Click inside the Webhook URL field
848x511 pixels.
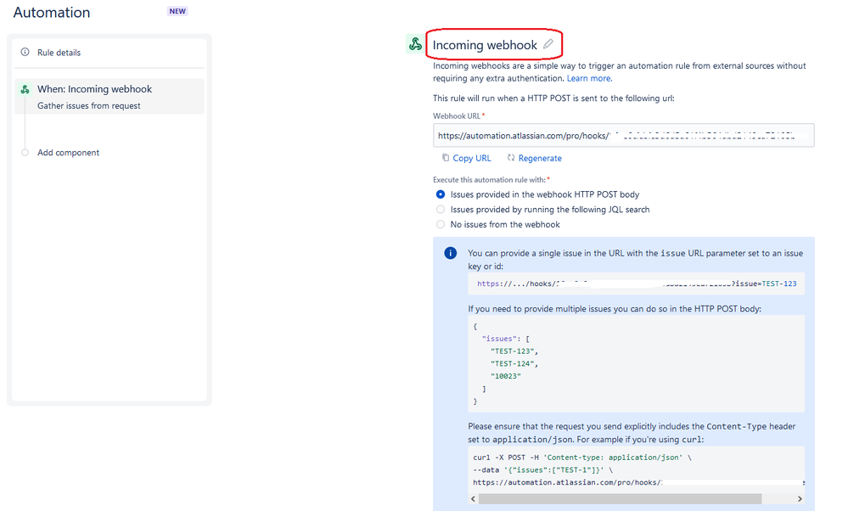624,135
